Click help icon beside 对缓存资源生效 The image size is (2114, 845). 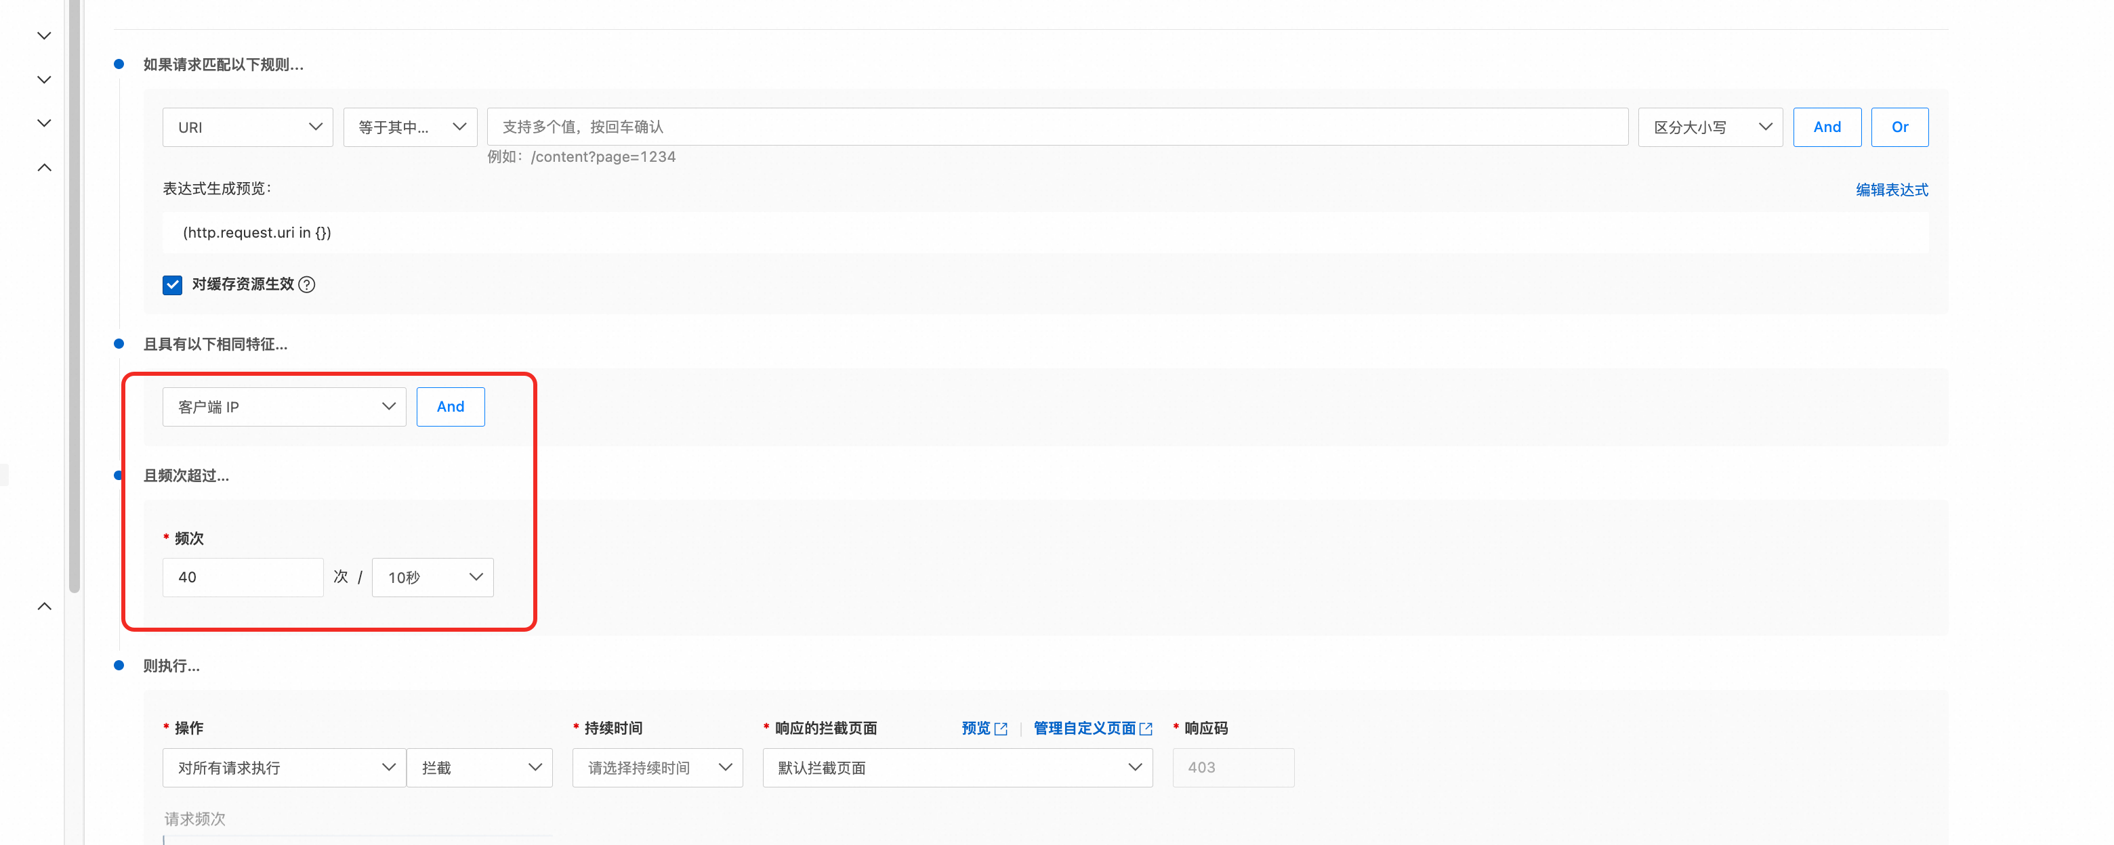307,284
